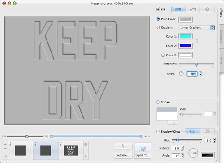Viewport: 224px width, 163px height.
Task: Click the stroke Width value field
Action: pos(208,114)
